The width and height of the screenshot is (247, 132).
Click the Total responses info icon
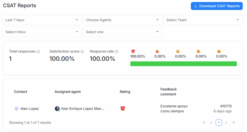[38, 52]
